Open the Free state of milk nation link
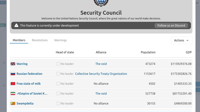The width and height of the screenshot is (200, 112). click(x=28, y=84)
